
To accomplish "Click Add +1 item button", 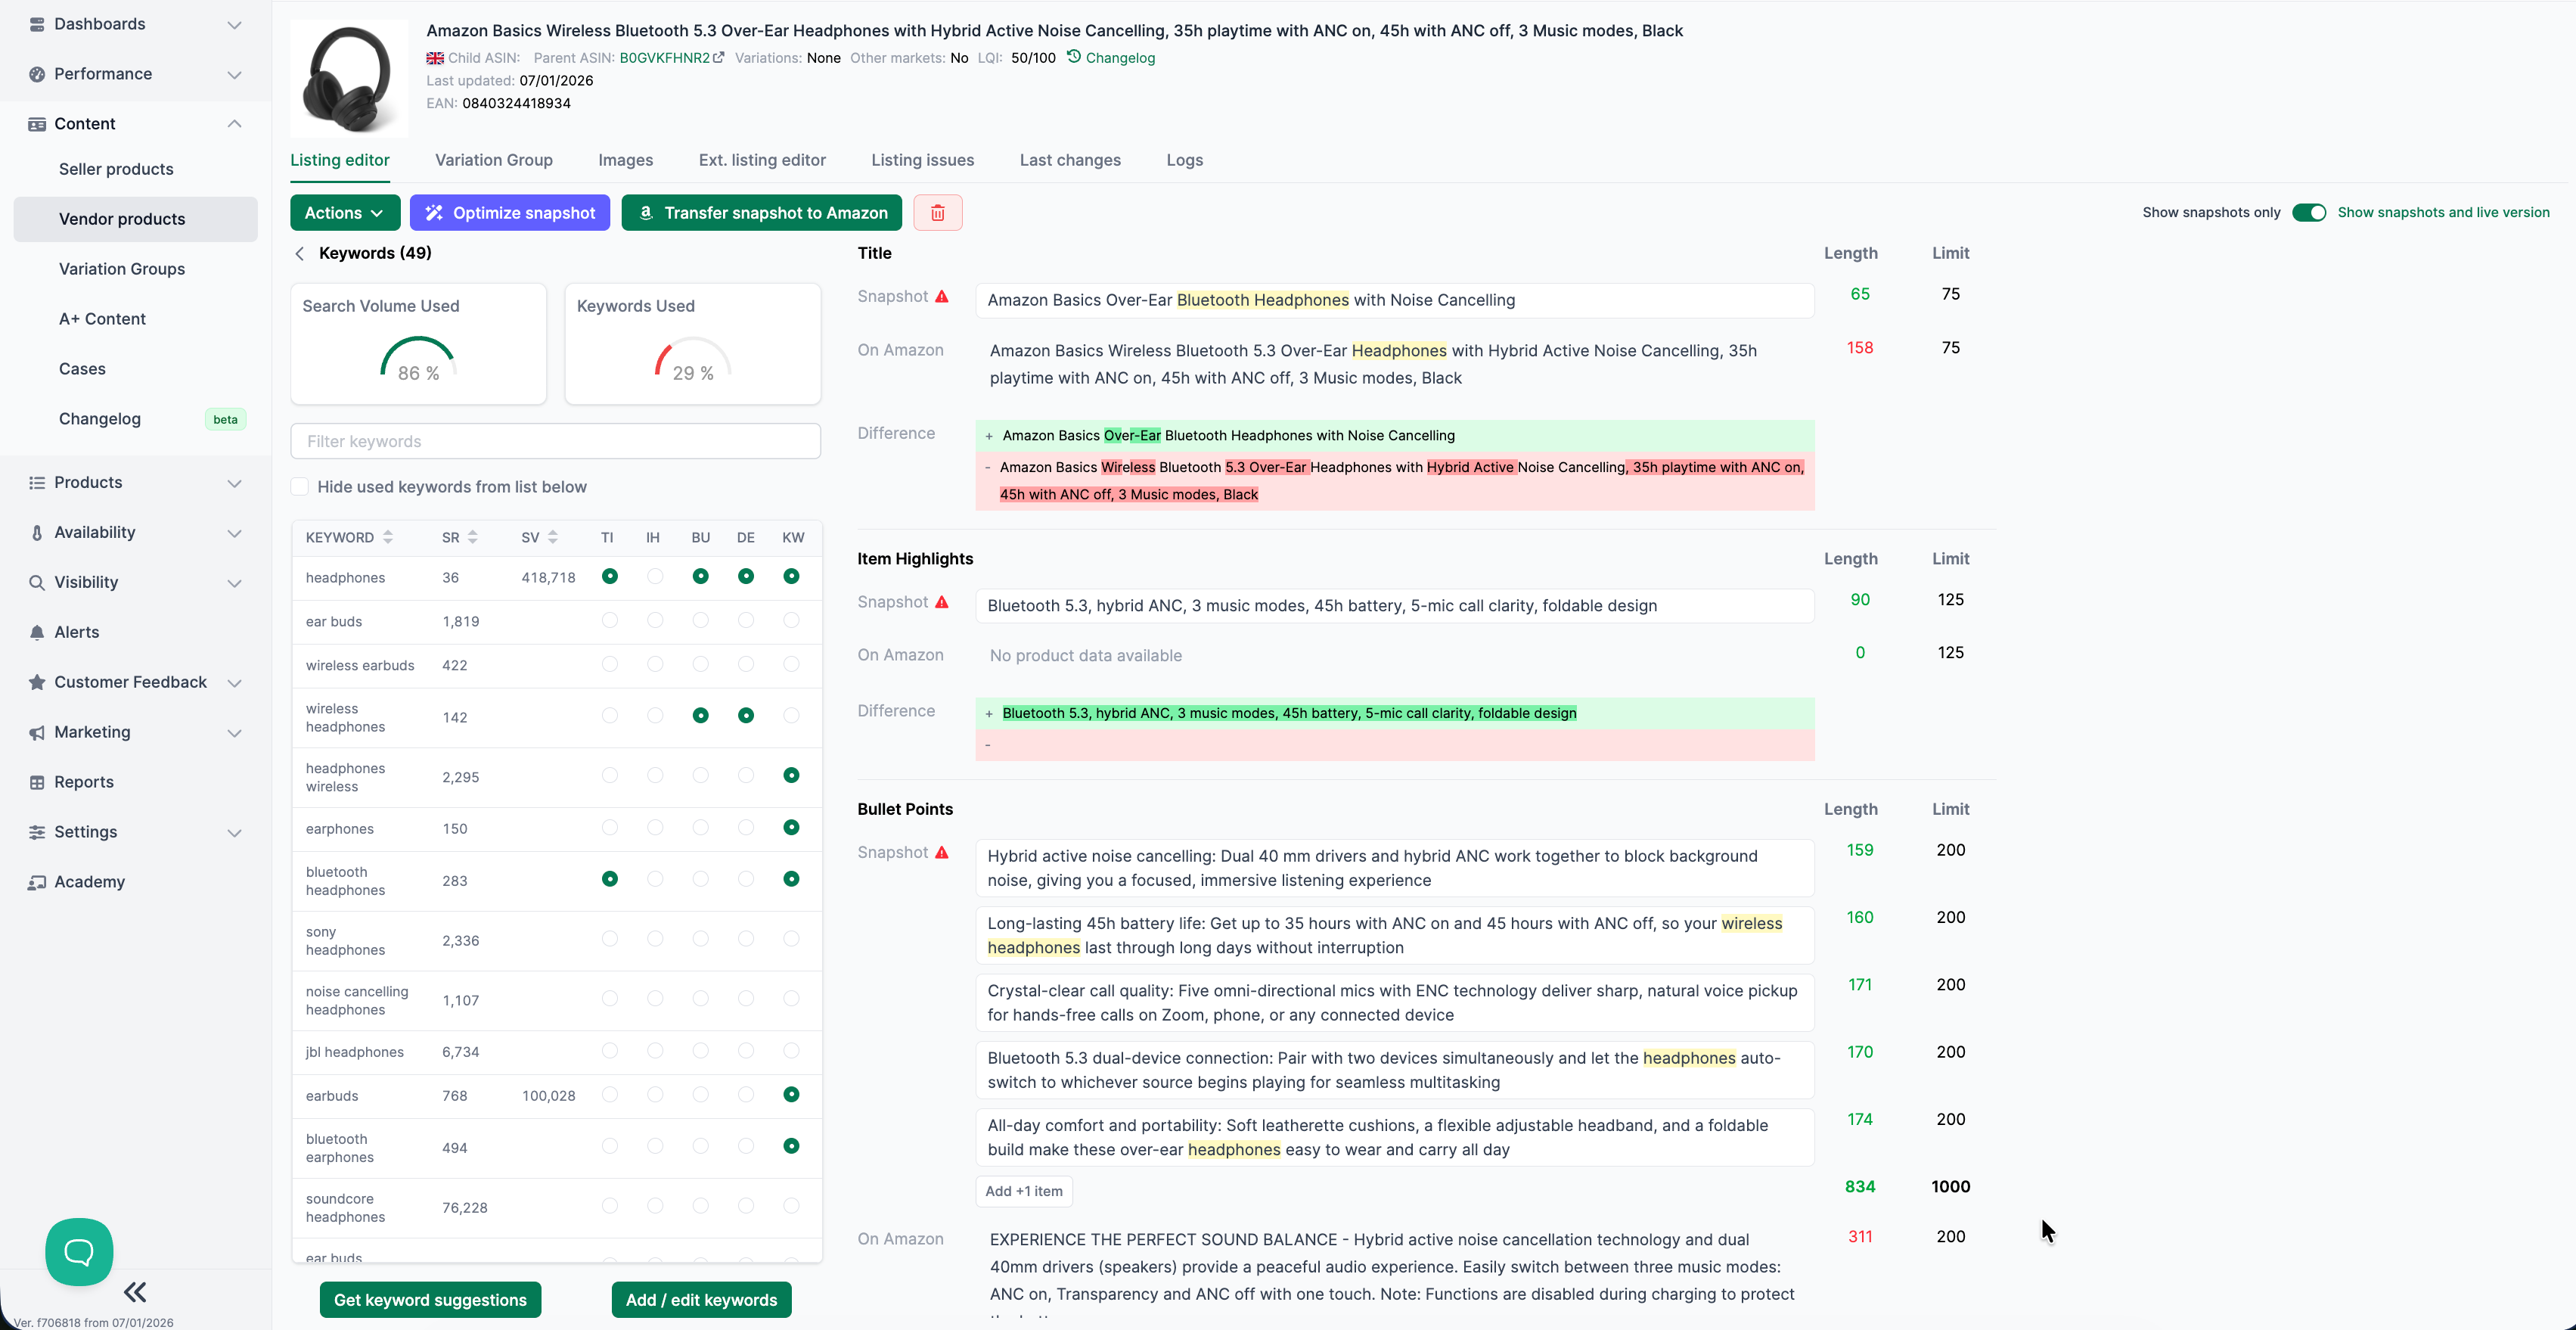I will coord(1024,1191).
